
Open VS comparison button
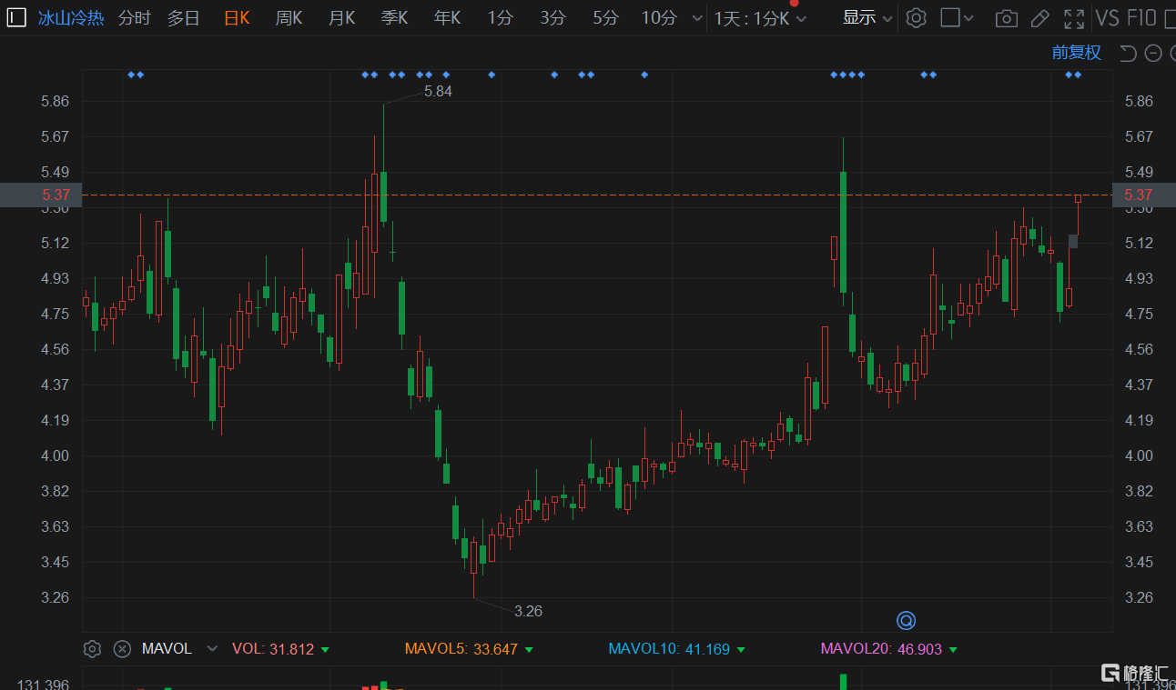tap(1107, 18)
